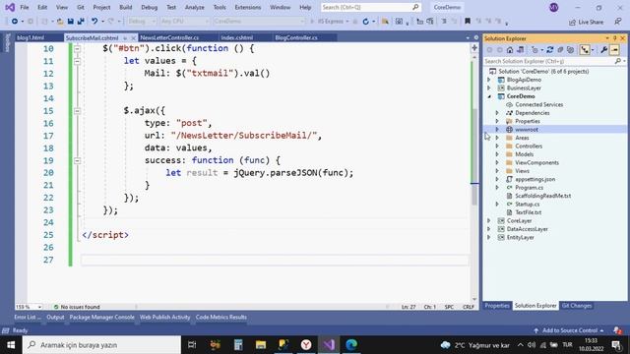Viewport: 630px width, 354px height.
Task: Collapse the CoreDemo project node
Action: coord(489,96)
